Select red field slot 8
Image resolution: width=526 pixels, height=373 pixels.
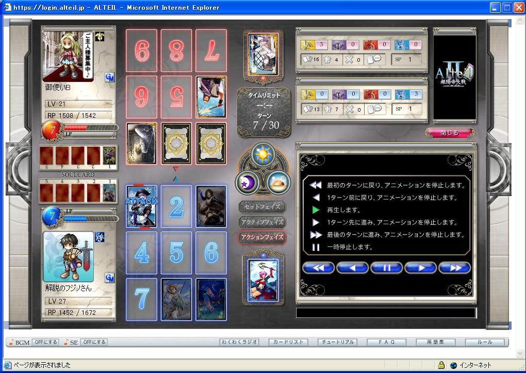pos(176,51)
